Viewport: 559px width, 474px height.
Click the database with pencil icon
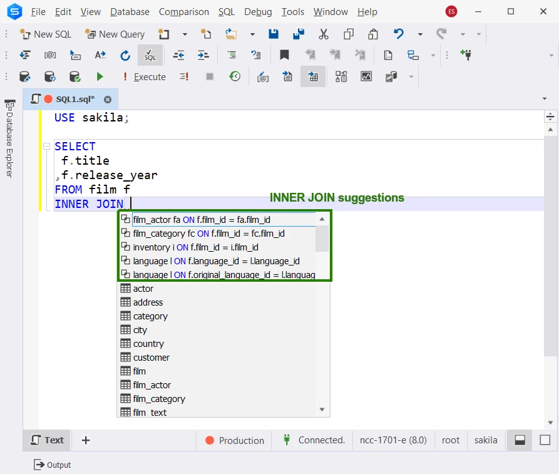[24, 76]
